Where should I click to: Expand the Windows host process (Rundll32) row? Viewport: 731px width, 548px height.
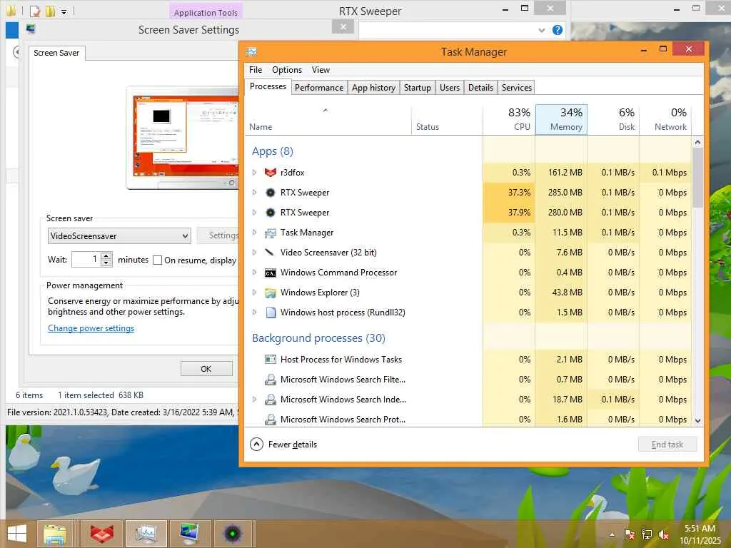(255, 313)
